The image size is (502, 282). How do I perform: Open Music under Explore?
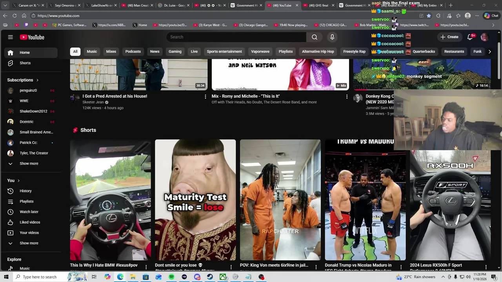31,268
